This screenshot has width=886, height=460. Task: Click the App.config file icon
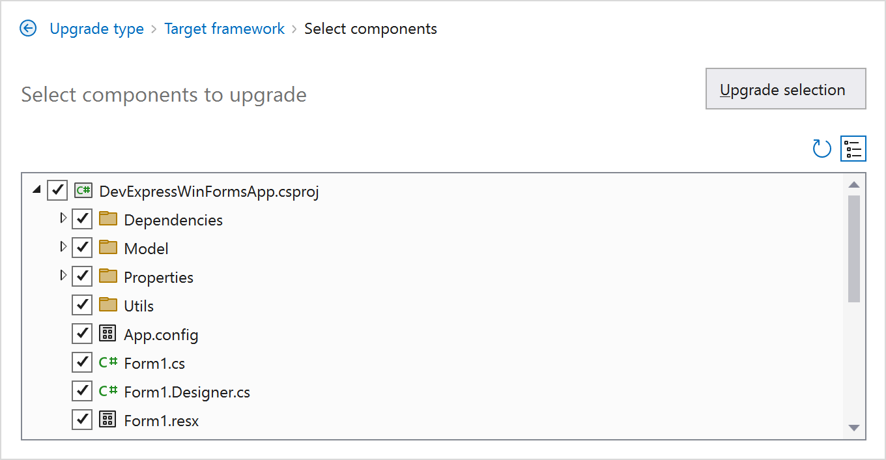107,334
